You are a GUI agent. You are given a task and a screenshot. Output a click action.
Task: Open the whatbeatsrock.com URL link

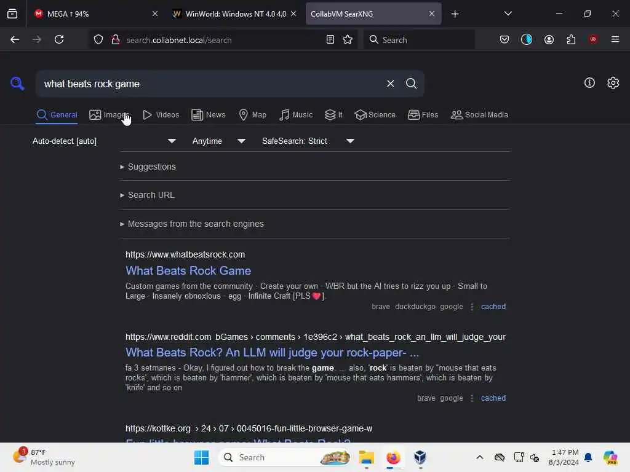(x=185, y=254)
